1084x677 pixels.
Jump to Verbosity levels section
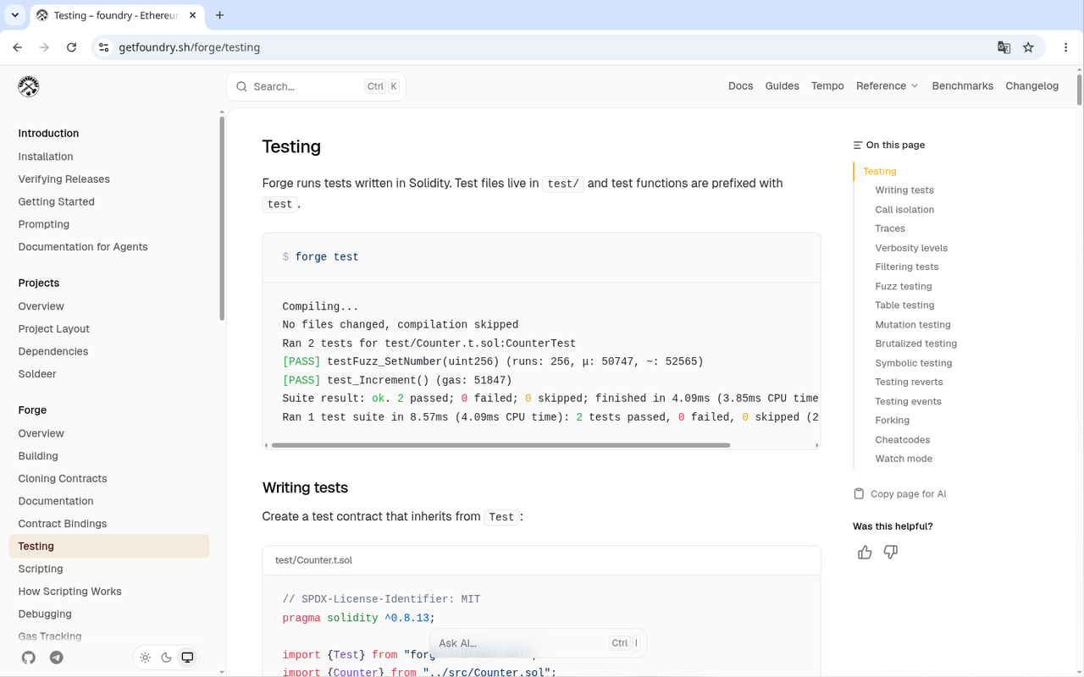[x=911, y=248]
